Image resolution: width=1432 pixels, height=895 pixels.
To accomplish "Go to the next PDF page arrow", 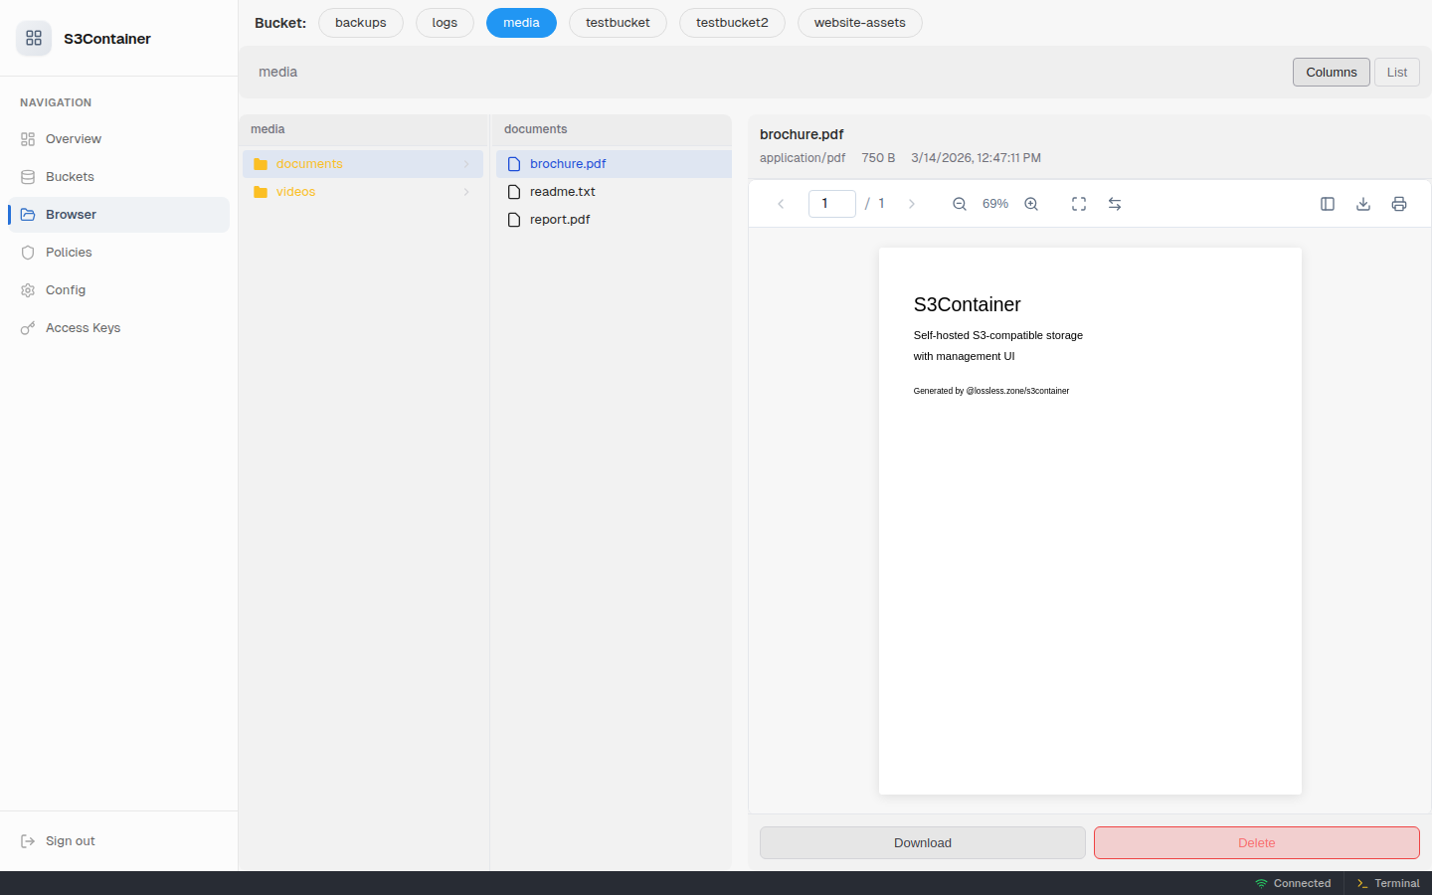I will tap(912, 203).
